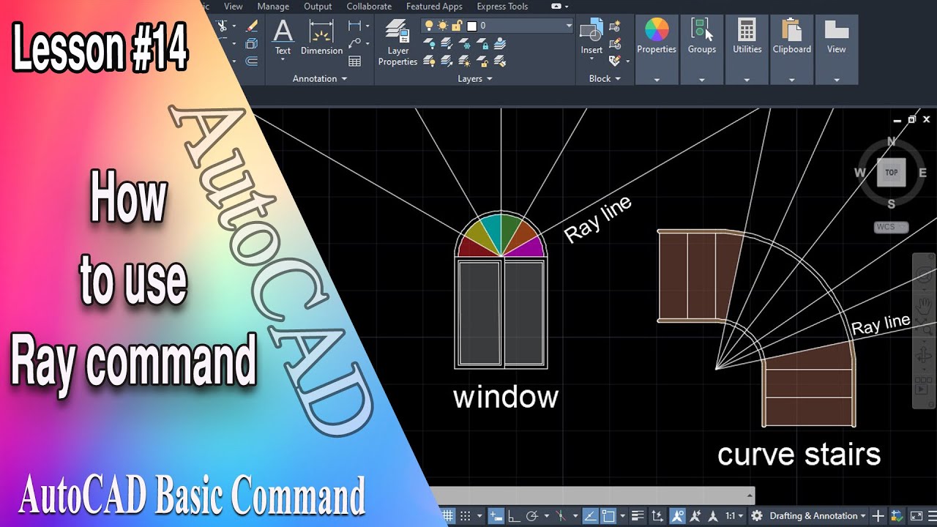Viewport: 937px width, 527px height.
Task: Click the Multileader icon
Action: click(354, 43)
